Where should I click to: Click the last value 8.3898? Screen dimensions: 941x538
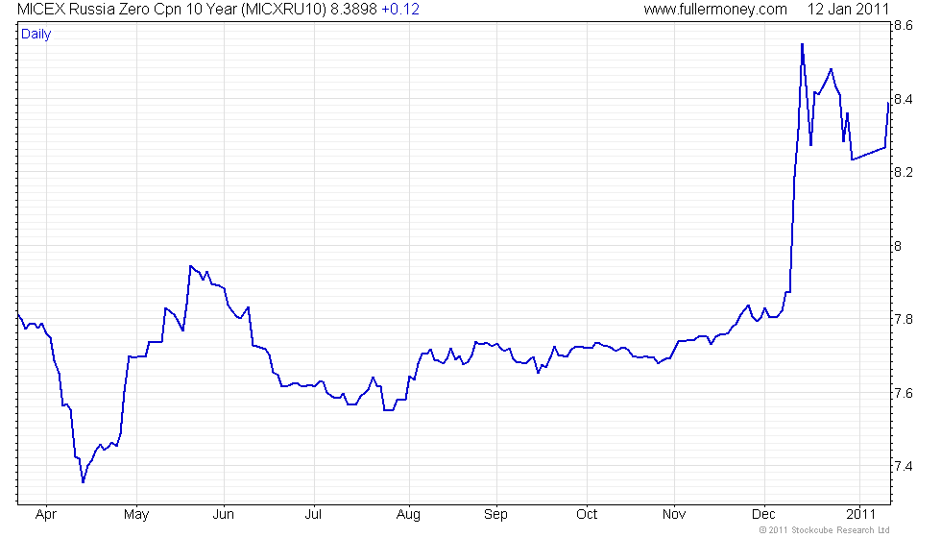pyautogui.click(x=353, y=10)
